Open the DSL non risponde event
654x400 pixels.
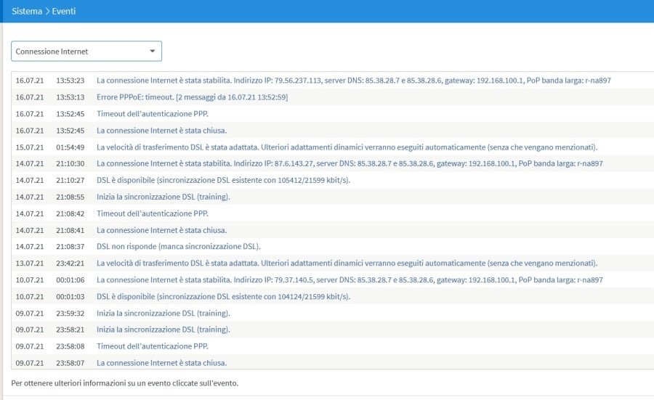[178, 247]
